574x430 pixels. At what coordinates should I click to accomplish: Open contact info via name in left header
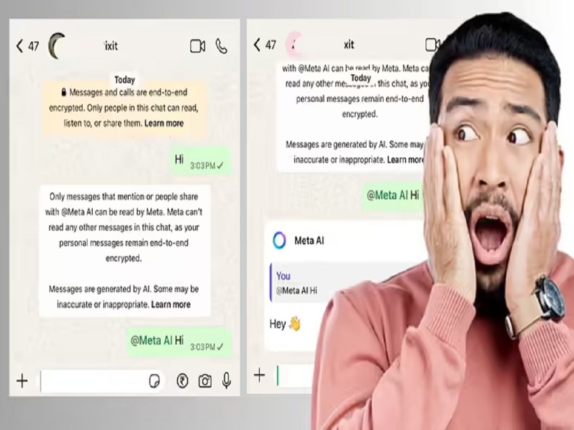pos(110,46)
